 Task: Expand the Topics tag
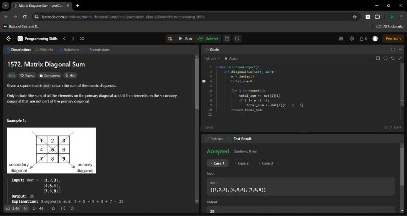coord(27,75)
